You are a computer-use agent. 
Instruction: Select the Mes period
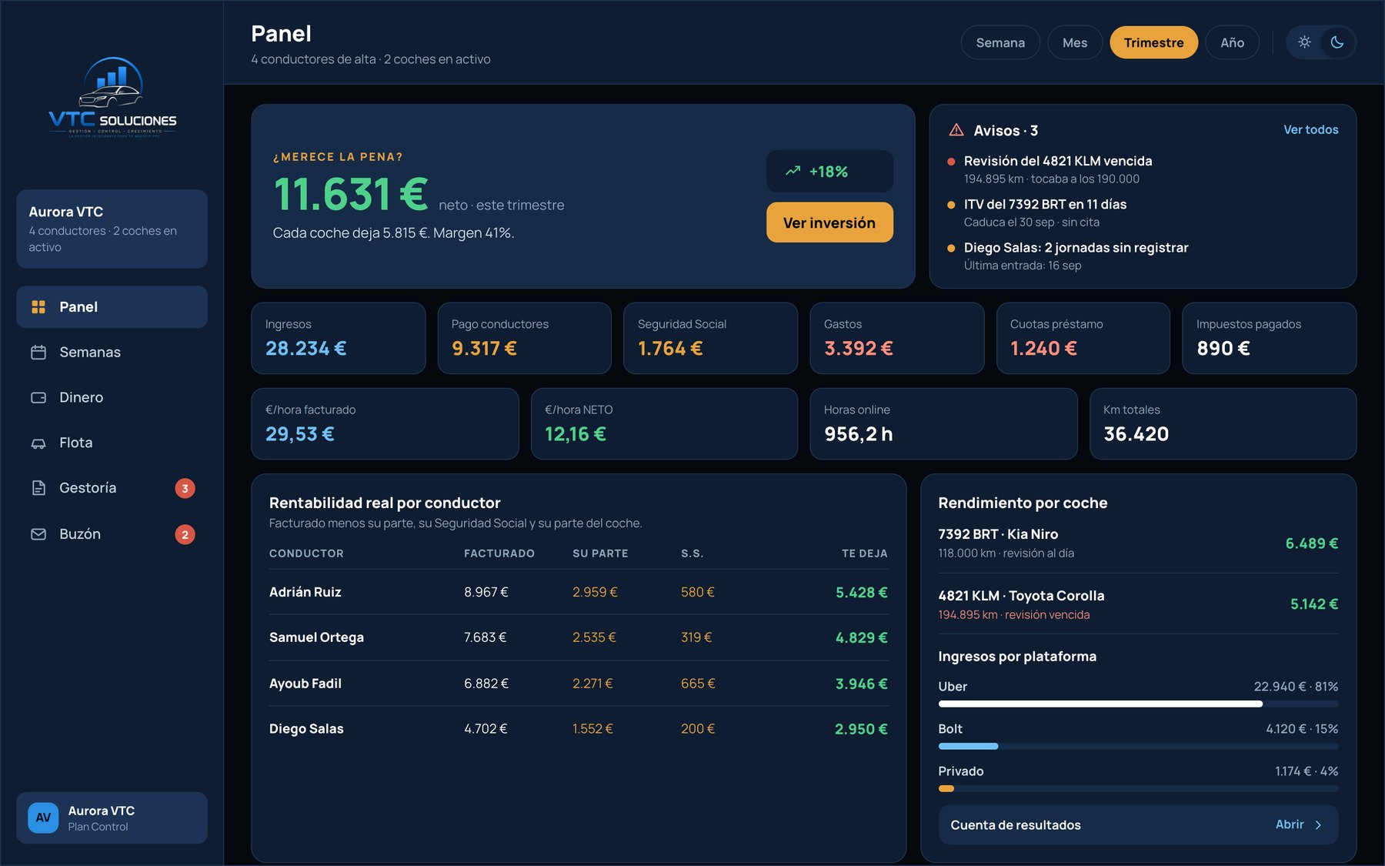pos(1075,42)
